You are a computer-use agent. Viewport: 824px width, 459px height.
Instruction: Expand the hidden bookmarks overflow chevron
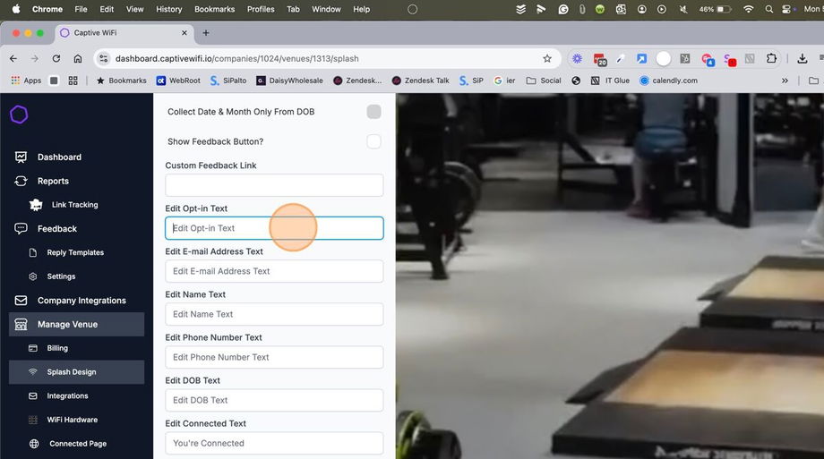785,81
